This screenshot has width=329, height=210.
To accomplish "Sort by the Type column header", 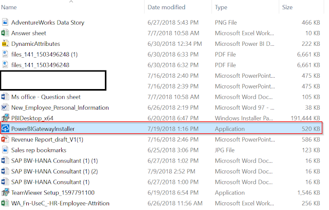I will pyautogui.click(x=221, y=7).
